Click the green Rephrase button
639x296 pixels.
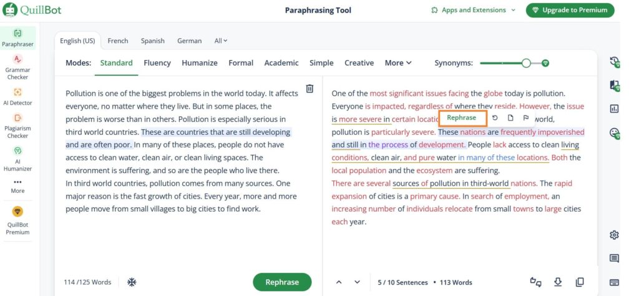(x=281, y=282)
